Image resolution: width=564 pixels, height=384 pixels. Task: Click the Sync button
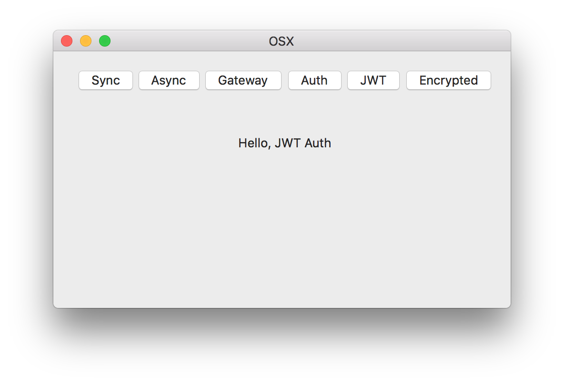tap(106, 80)
